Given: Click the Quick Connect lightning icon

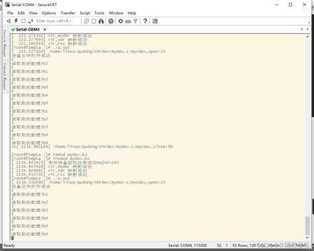Looking at the screenshot, I should point(16,21).
